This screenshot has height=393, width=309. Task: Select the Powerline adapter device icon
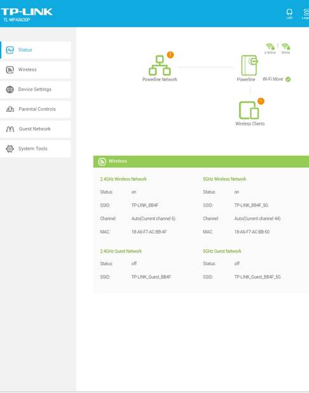pos(249,65)
